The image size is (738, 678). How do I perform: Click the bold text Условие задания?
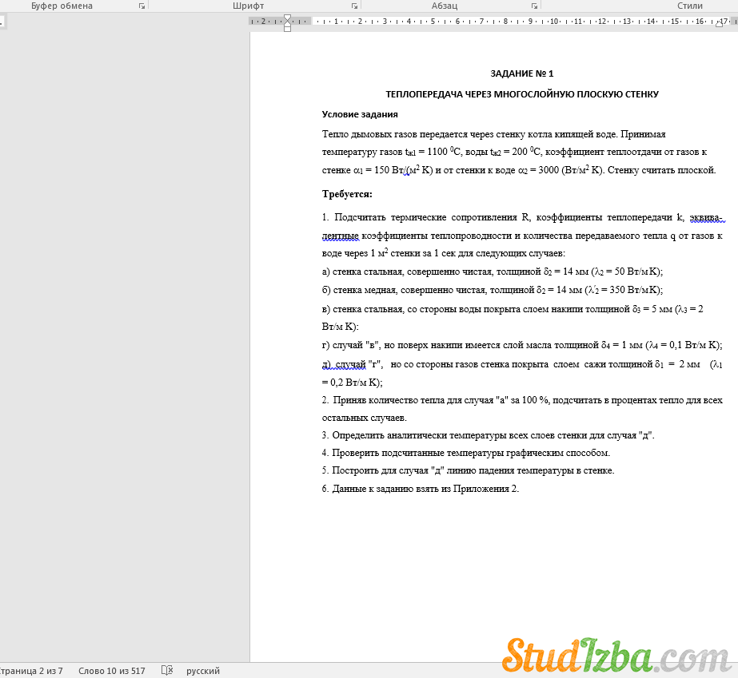point(360,114)
